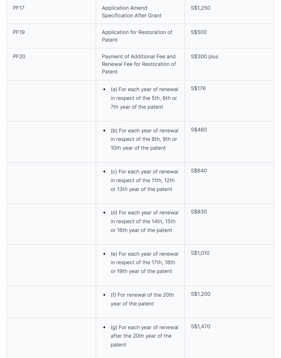Click item (b) 8th, 9th or 10th year

click(x=144, y=139)
